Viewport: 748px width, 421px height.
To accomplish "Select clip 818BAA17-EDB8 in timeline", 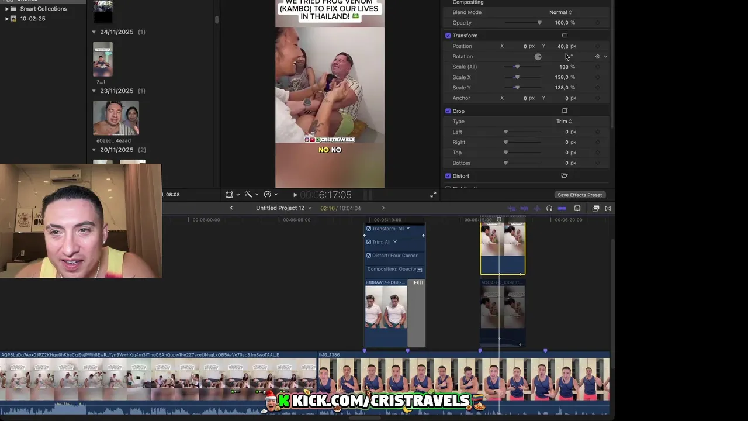I will click(386, 313).
